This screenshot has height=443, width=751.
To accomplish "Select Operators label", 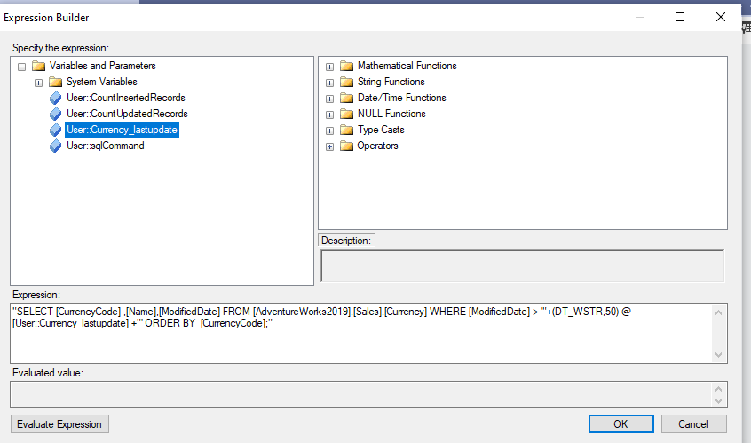I will [377, 146].
